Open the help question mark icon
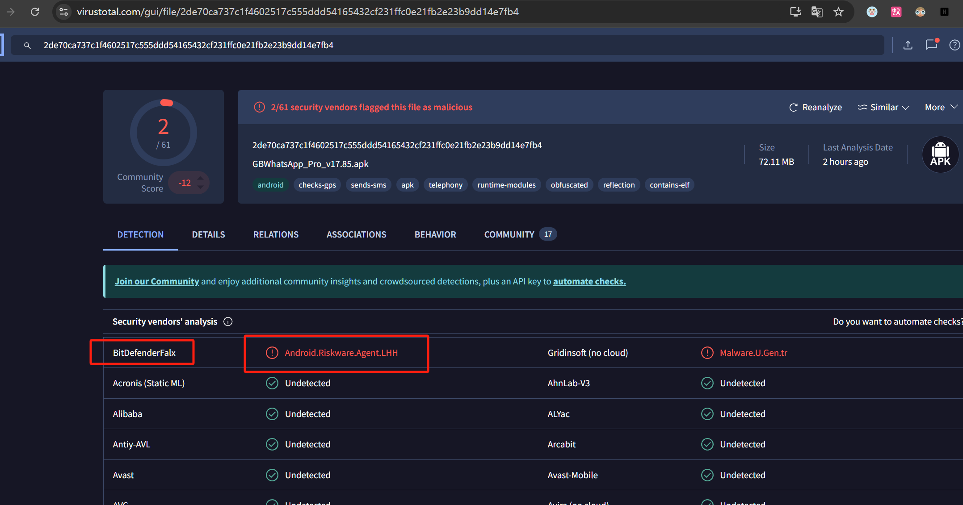This screenshot has width=963, height=505. 955,45
